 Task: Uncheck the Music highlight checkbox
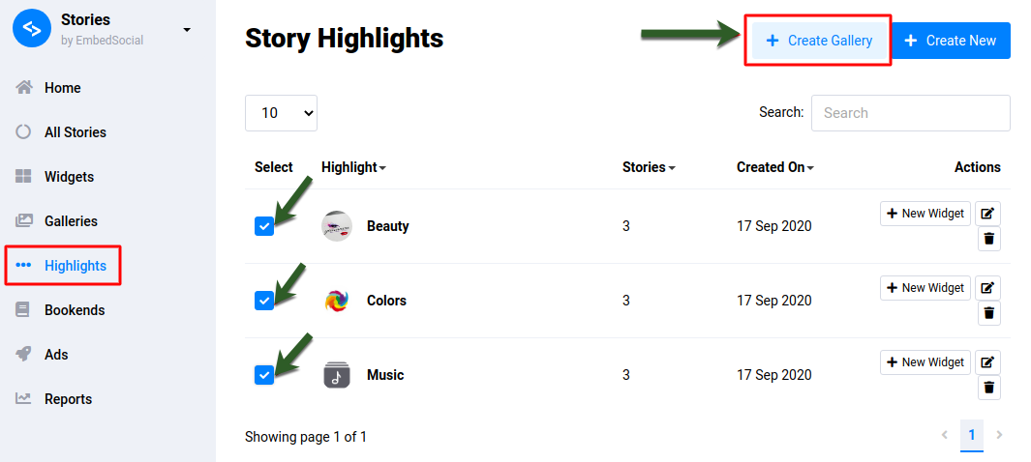[264, 375]
